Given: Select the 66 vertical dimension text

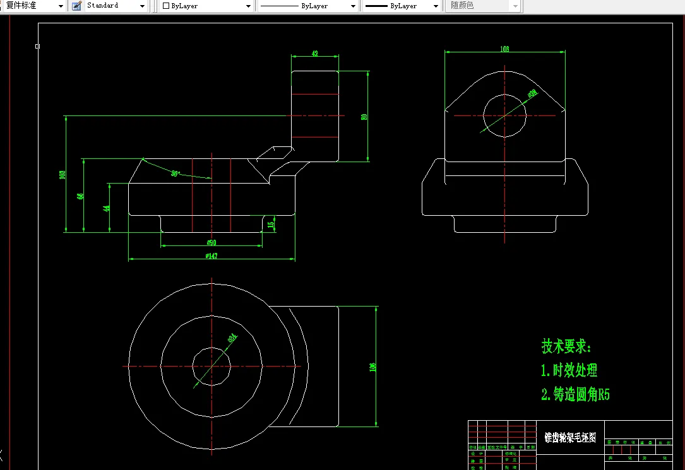Looking at the screenshot, I should (80, 196).
